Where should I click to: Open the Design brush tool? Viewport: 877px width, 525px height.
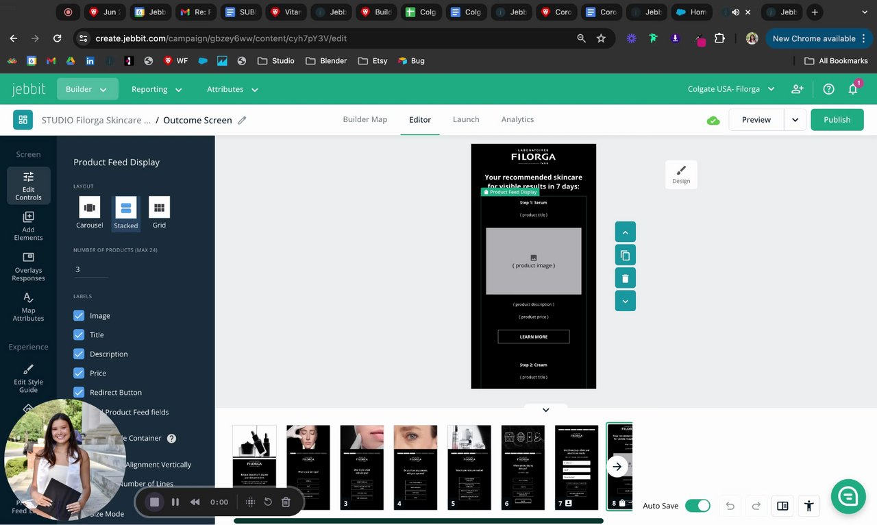pyautogui.click(x=681, y=174)
